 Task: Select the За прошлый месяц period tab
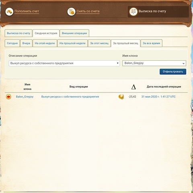[x=125, y=43]
